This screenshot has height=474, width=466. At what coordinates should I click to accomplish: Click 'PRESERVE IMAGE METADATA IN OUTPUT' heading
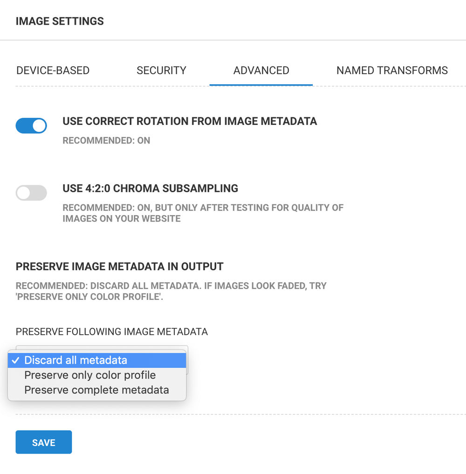click(x=119, y=266)
